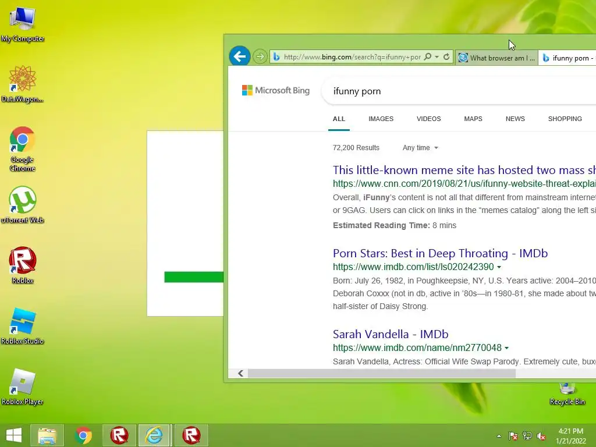Open the Roblox desktop shortcut

pyautogui.click(x=23, y=265)
